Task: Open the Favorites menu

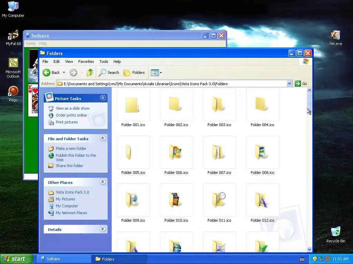Action: click(86, 62)
